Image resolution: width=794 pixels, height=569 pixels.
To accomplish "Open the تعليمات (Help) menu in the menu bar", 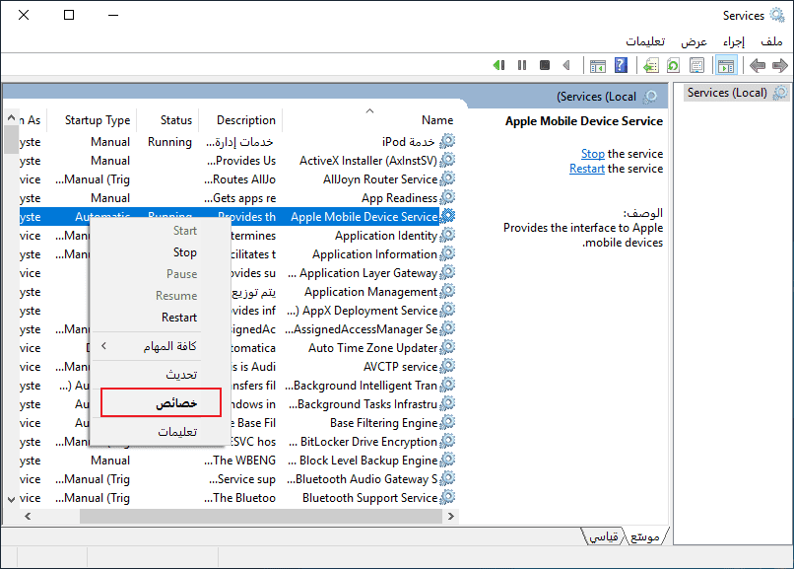I will tap(645, 41).
